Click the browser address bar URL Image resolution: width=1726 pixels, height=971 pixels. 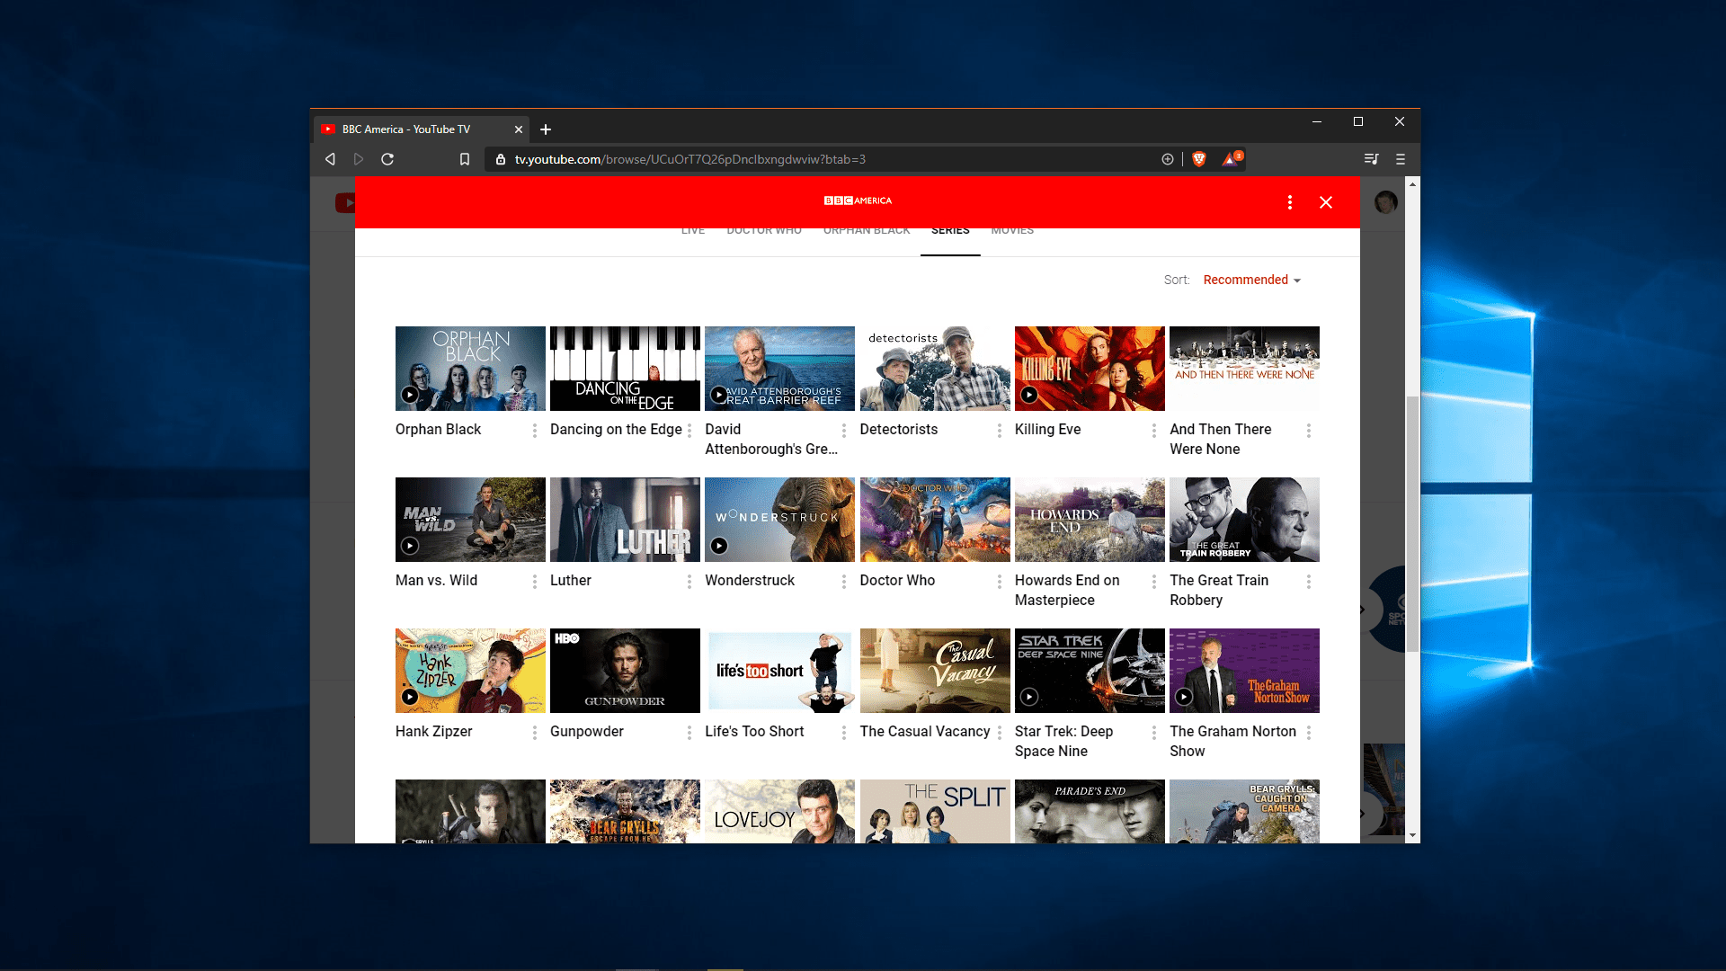pyautogui.click(x=690, y=159)
